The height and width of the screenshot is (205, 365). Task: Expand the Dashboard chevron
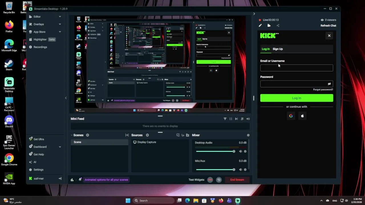coord(60,147)
